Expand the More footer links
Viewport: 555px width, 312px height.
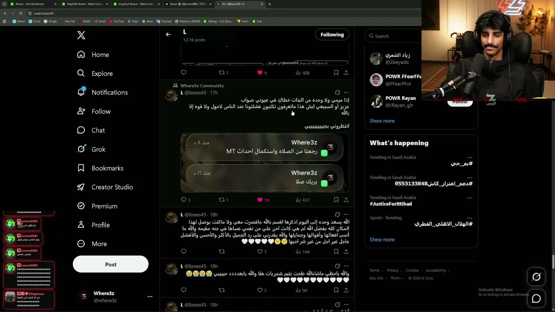click(397, 278)
